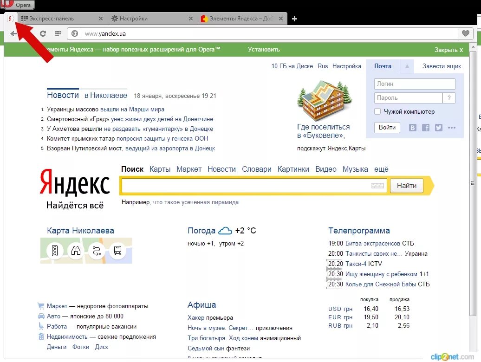
Task: Close the Настройки tab
Action: 190,19
